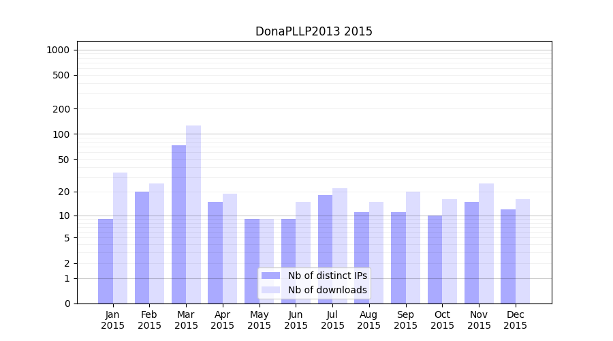Click the 'Jun 2015' x-axis label

pyautogui.click(x=296, y=320)
